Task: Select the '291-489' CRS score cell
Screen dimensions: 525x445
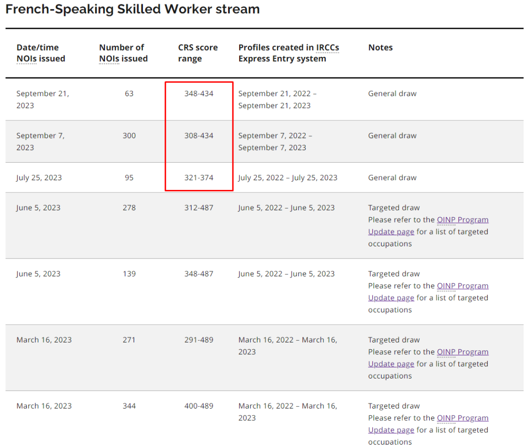Action: coord(199,340)
